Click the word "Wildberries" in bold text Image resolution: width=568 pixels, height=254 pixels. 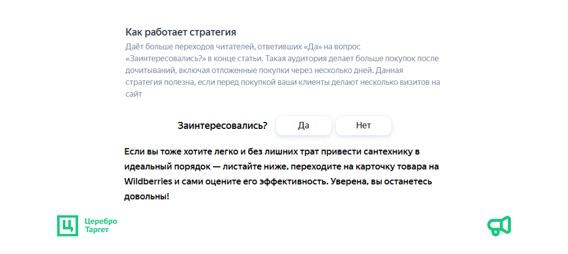(x=148, y=181)
